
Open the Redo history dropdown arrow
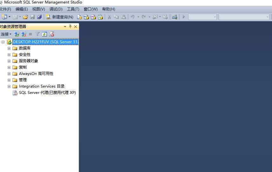click(149, 17)
